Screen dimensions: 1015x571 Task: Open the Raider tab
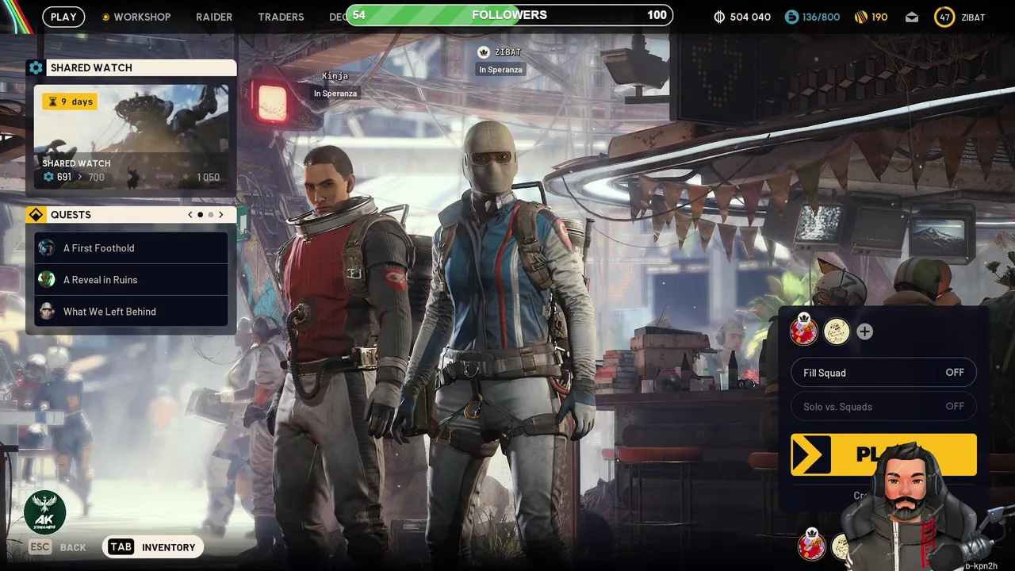click(x=214, y=17)
